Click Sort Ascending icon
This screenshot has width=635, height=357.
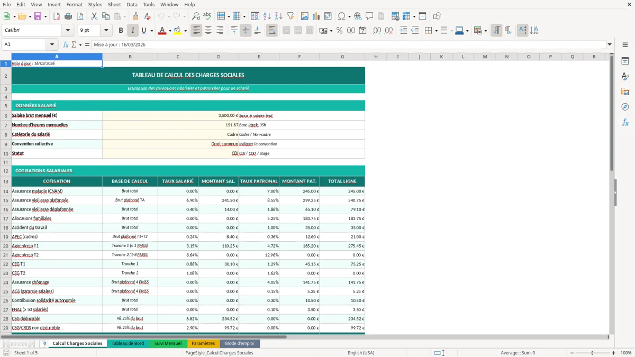pyautogui.click(x=267, y=16)
